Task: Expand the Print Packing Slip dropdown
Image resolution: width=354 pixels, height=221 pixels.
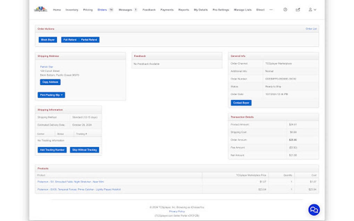Action: [x=51, y=95]
